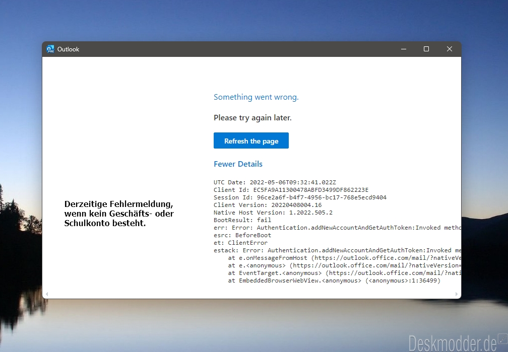Click the Outlook title text in title bar
This screenshot has height=352, width=508.
68,49
